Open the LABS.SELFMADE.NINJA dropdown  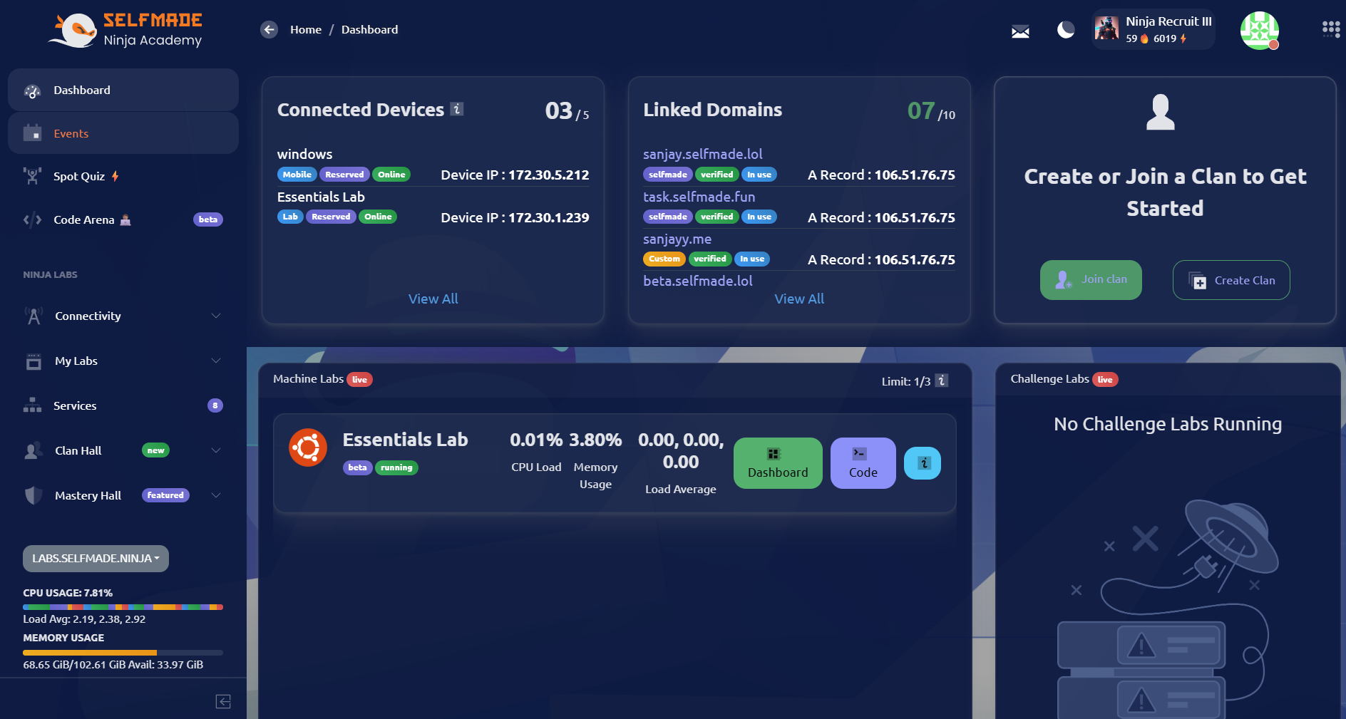(x=95, y=559)
